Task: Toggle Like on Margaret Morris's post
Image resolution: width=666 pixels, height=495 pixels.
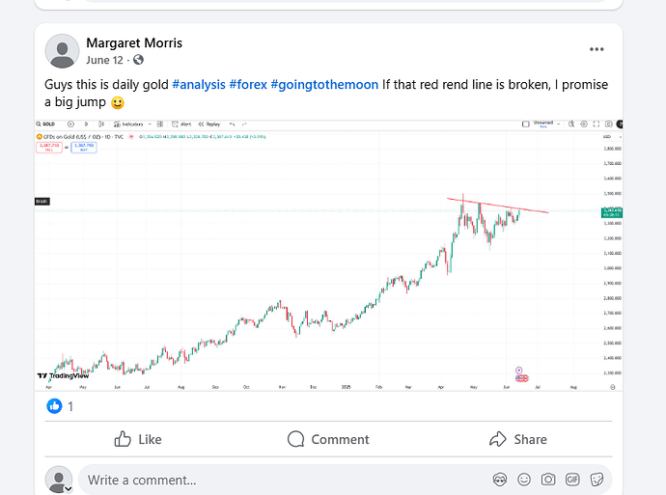Action: 138,439
